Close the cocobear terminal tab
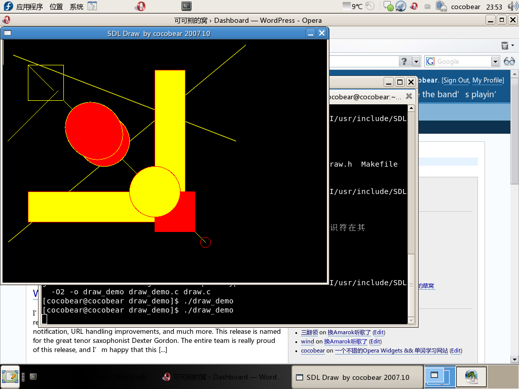 pyautogui.click(x=409, y=96)
